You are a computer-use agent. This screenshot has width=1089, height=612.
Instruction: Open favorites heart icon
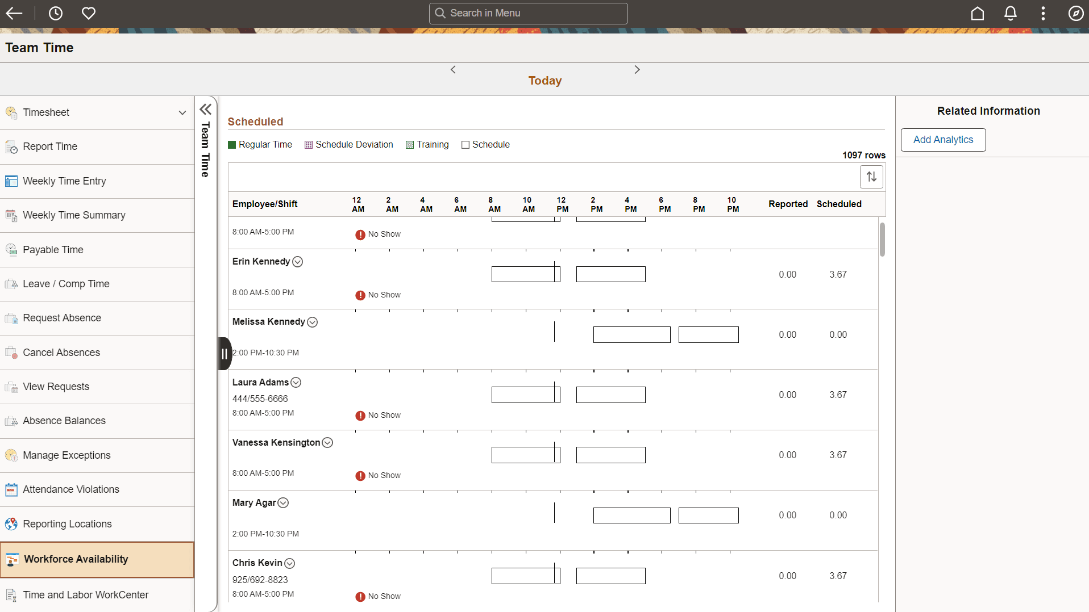pyautogui.click(x=89, y=13)
